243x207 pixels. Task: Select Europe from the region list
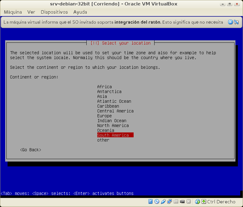(105, 116)
